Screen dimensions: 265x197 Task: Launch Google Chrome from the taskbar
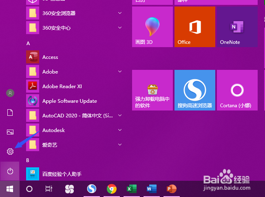[112, 189]
